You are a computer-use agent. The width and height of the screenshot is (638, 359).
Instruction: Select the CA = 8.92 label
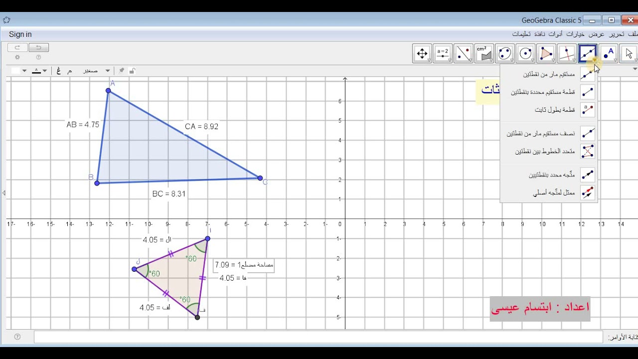tap(201, 127)
